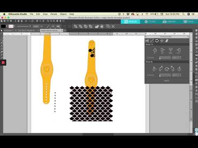The height and width of the screenshot is (148, 198).
Task: Click the fourth Rotate By preset icon
Action: [x=172, y=68]
